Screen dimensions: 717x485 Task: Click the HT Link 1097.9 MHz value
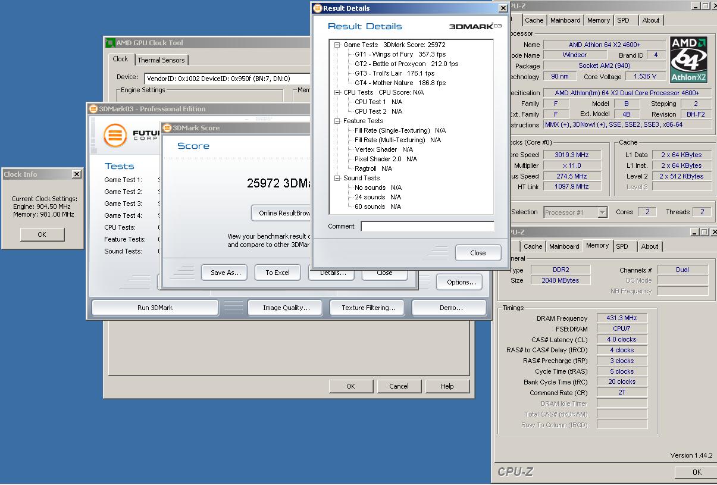pyautogui.click(x=571, y=187)
